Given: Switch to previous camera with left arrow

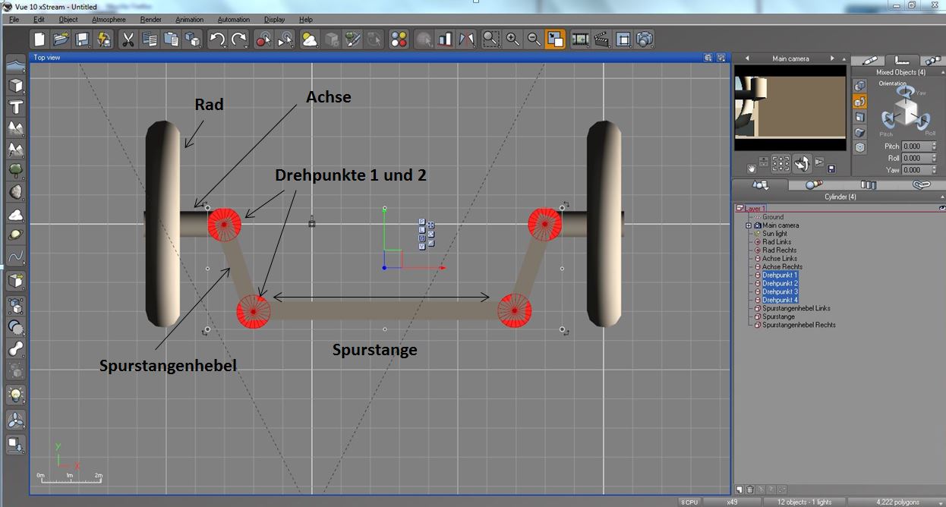Looking at the screenshot, I should tap(747, 58).
